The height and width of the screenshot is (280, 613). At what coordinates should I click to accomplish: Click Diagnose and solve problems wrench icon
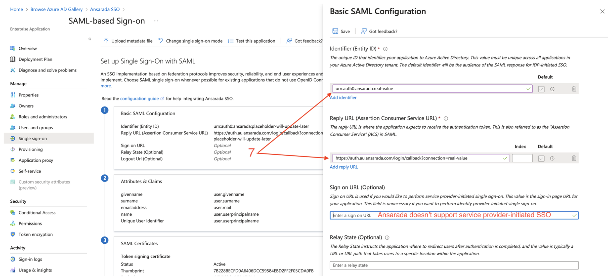point(13,70)
